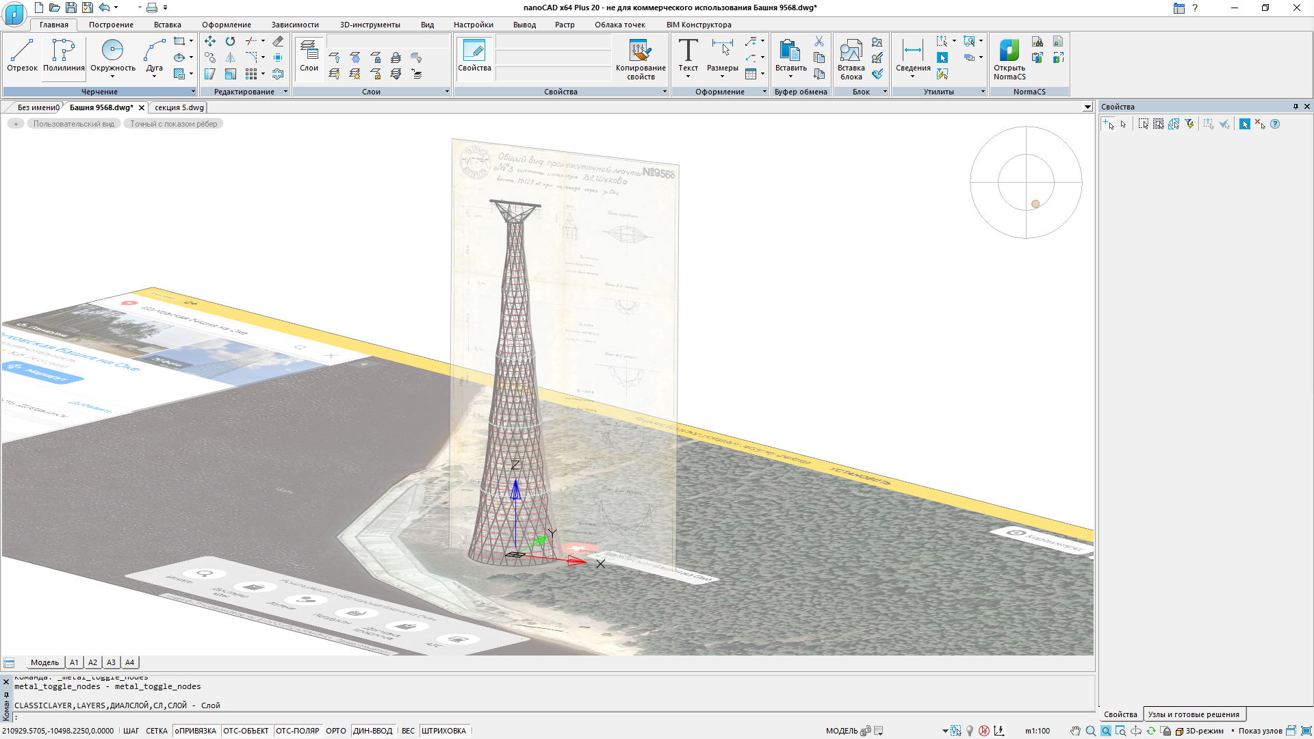1314x739 pixels.
Task: Toggle оПРИВЯЗКА object snap
Action: click(x=196, y=731)
